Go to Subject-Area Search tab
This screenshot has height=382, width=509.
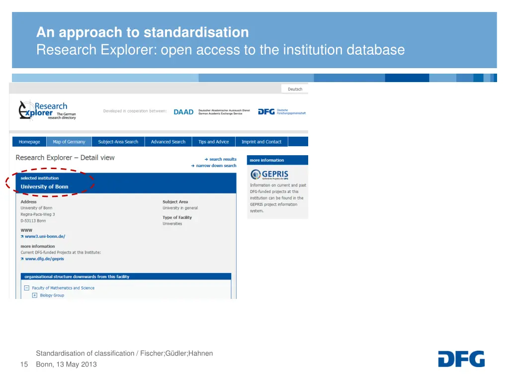[x=118, y=142]
